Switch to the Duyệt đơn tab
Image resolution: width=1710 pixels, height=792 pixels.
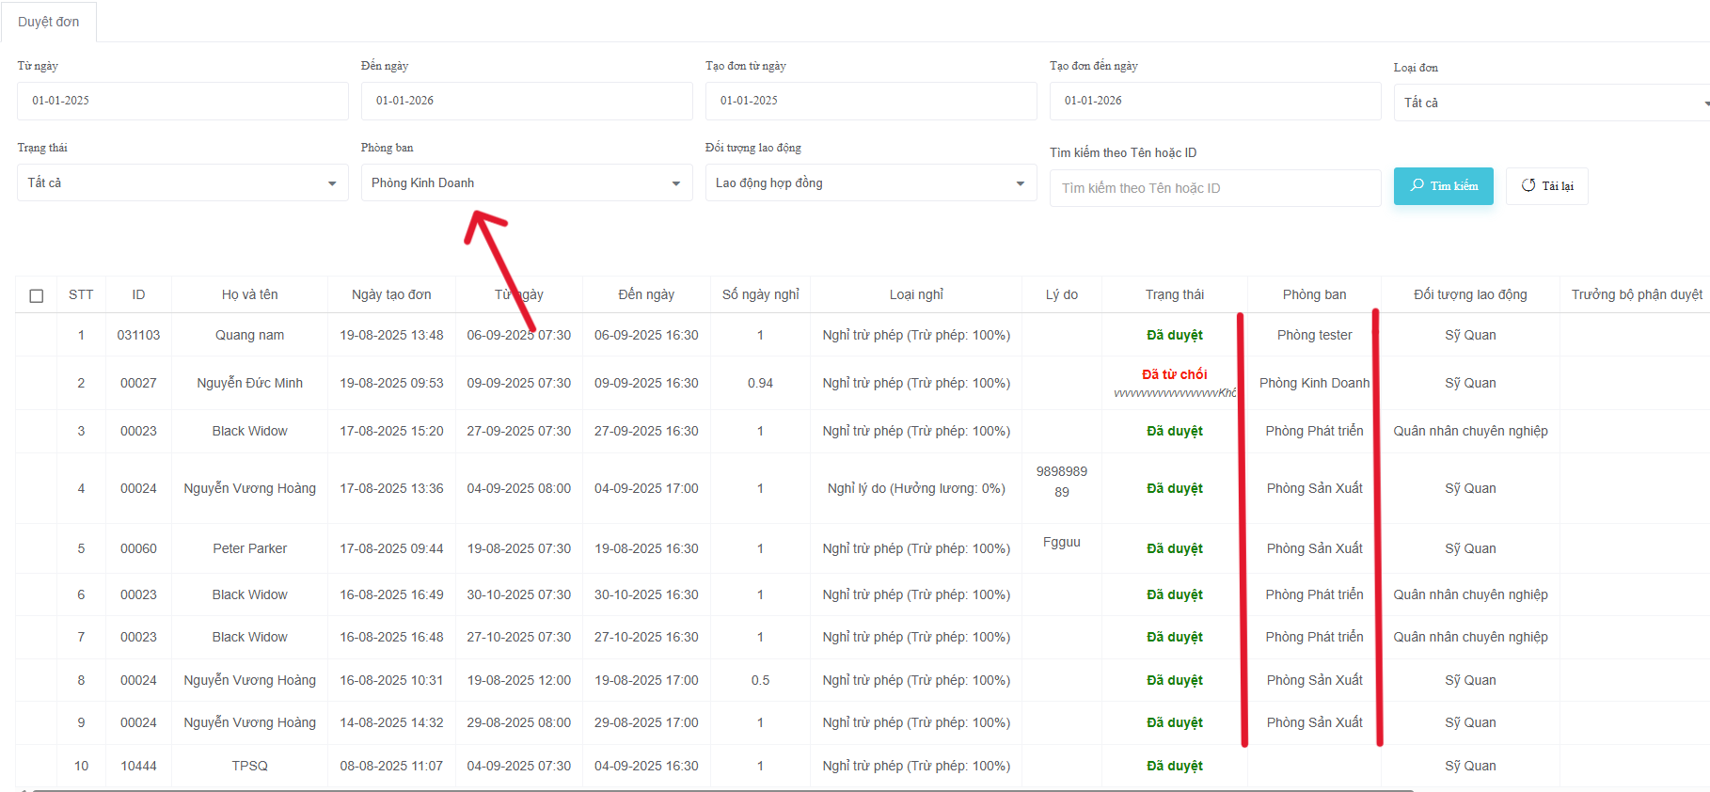(49, 22)
